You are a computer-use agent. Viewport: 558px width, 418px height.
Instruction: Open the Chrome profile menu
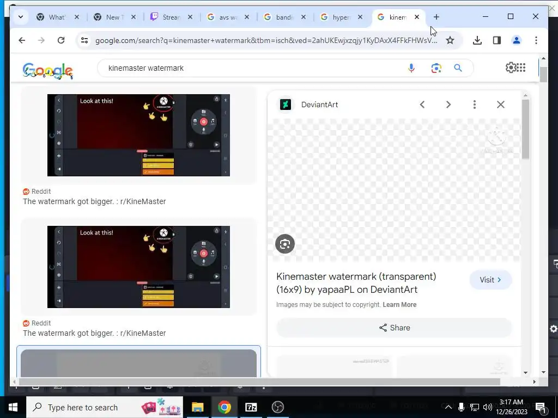[x=517, y=40]
